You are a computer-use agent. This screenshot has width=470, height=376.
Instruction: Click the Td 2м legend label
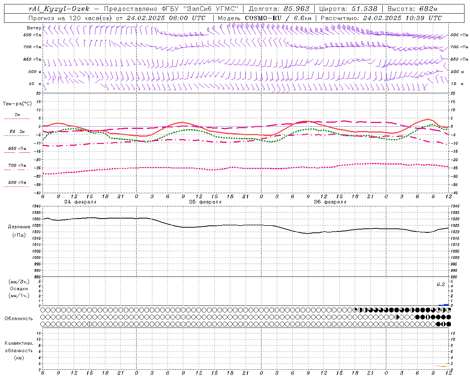(x=17, y=131)
